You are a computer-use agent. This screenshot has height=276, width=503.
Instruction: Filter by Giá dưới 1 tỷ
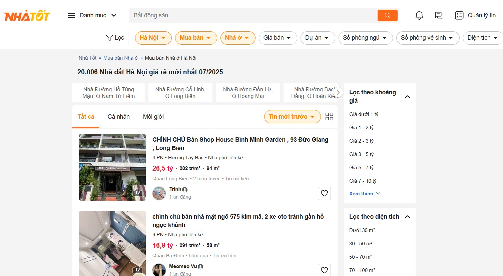(364, 114)
